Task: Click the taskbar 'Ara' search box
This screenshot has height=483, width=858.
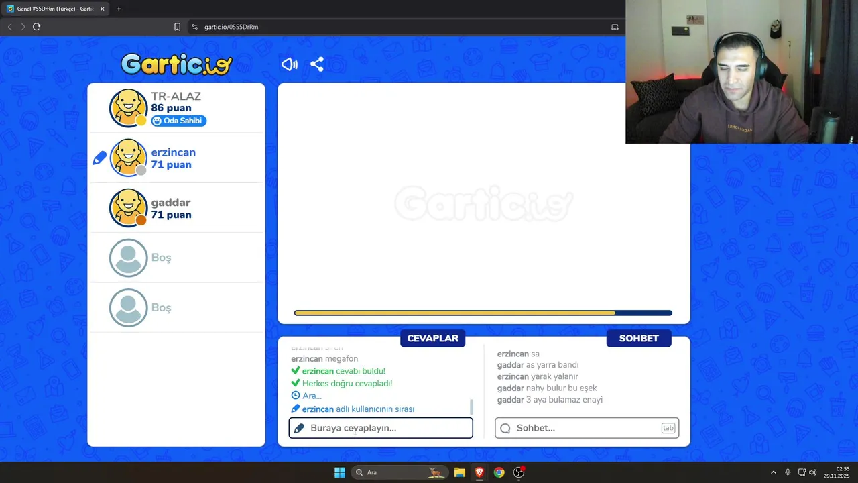Action: pos(400,472)
